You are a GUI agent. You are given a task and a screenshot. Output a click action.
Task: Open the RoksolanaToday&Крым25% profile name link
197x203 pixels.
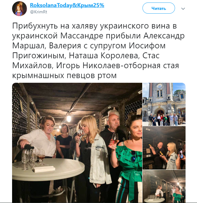click(x=67, y=5)
